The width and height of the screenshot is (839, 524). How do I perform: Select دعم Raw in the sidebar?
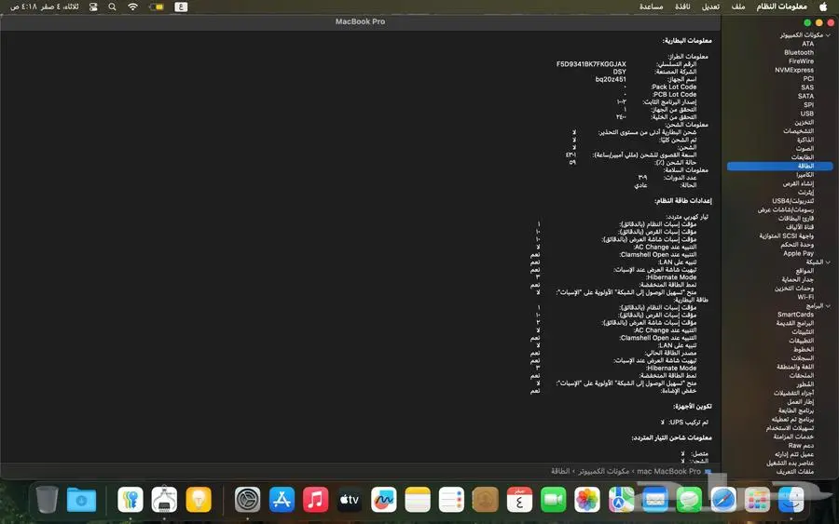801,446
